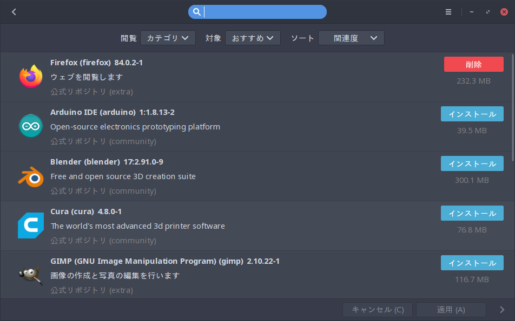Remove Firefox with the 削除 button
Image resolution: width=515 pixels, height=321 pixels.
pos(474,64)
